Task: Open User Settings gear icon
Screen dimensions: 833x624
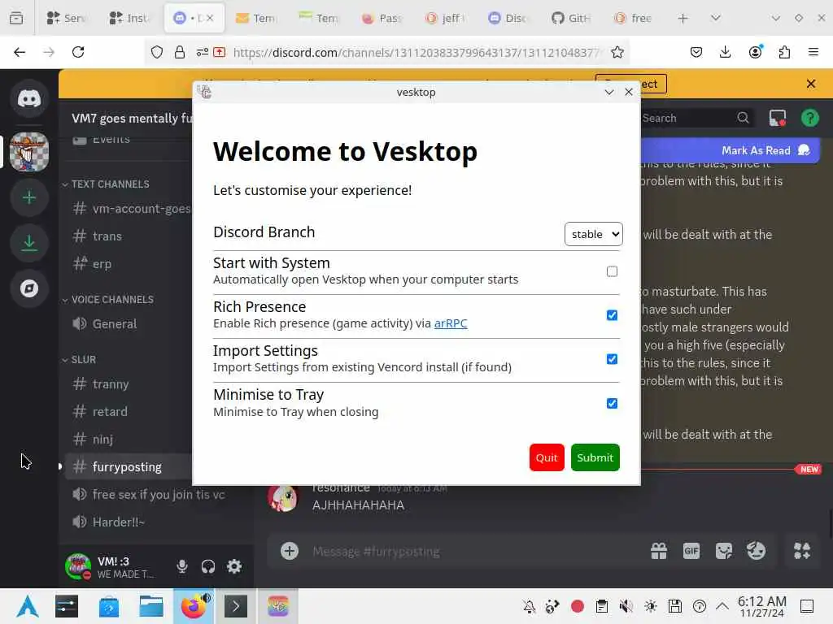Action: tap(234, 566)
